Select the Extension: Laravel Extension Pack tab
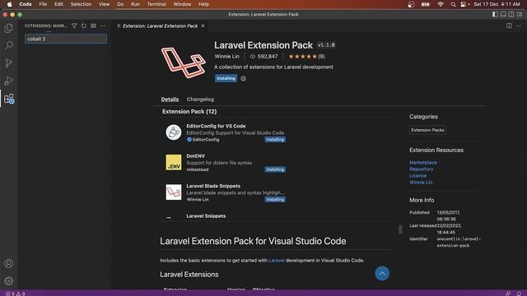 (160, 25)
